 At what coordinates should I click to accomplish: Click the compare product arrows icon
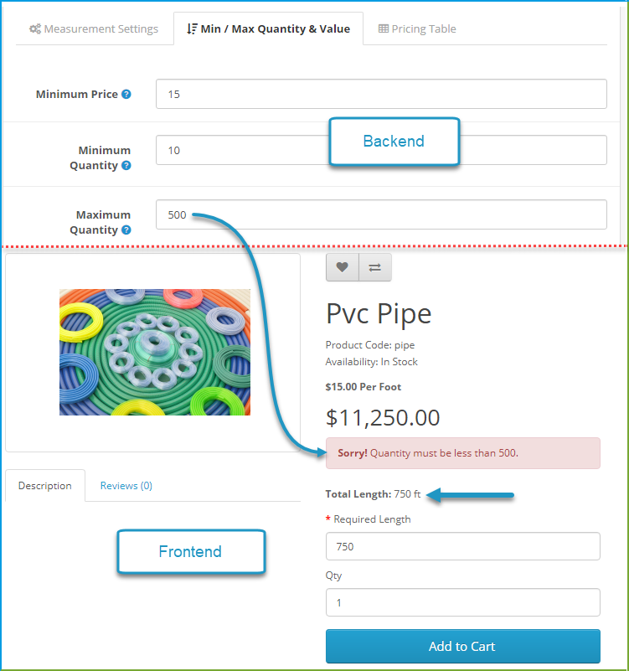click(375, 267)
